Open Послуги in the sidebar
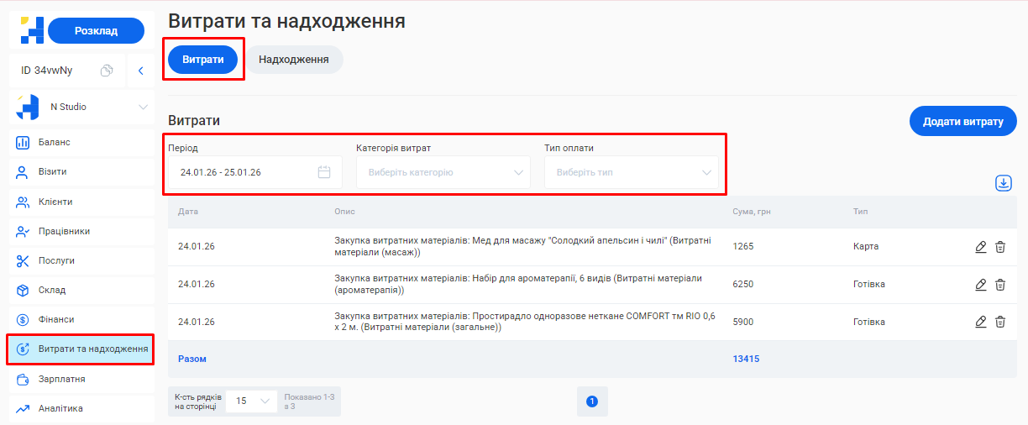Viewport: 1028px width, 425px height. [81, 260]
